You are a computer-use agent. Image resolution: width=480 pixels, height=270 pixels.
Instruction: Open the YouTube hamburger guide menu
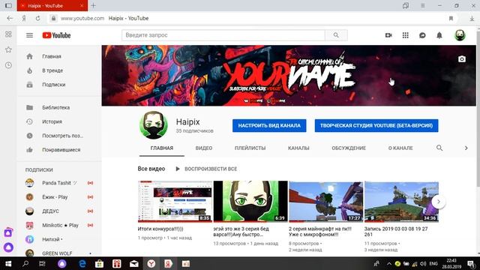coord(29,35)
